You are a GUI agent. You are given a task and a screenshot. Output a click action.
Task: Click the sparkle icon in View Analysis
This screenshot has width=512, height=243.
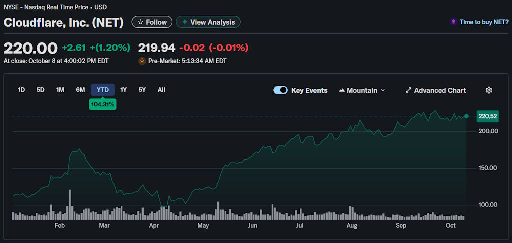[185, 22]
